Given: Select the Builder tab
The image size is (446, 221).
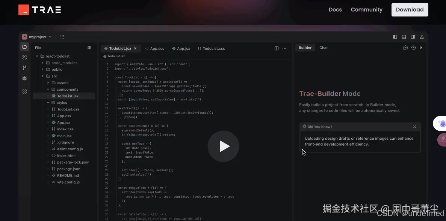Looking at the screenshot, I should (x=305, y=48).
